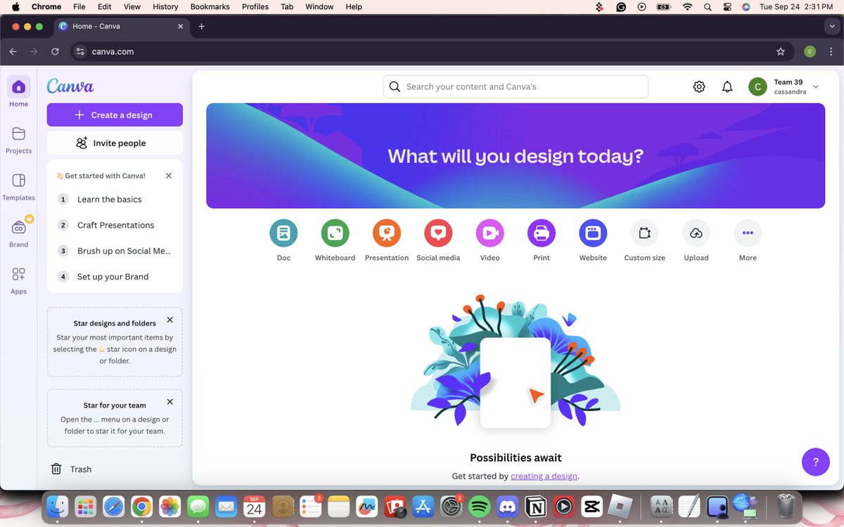Open step 1 Learn the basics
This screenshot has height=527, width=844.
point(115,200)
